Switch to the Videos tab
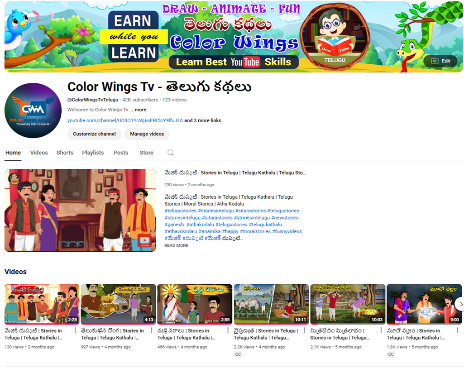 39,153
